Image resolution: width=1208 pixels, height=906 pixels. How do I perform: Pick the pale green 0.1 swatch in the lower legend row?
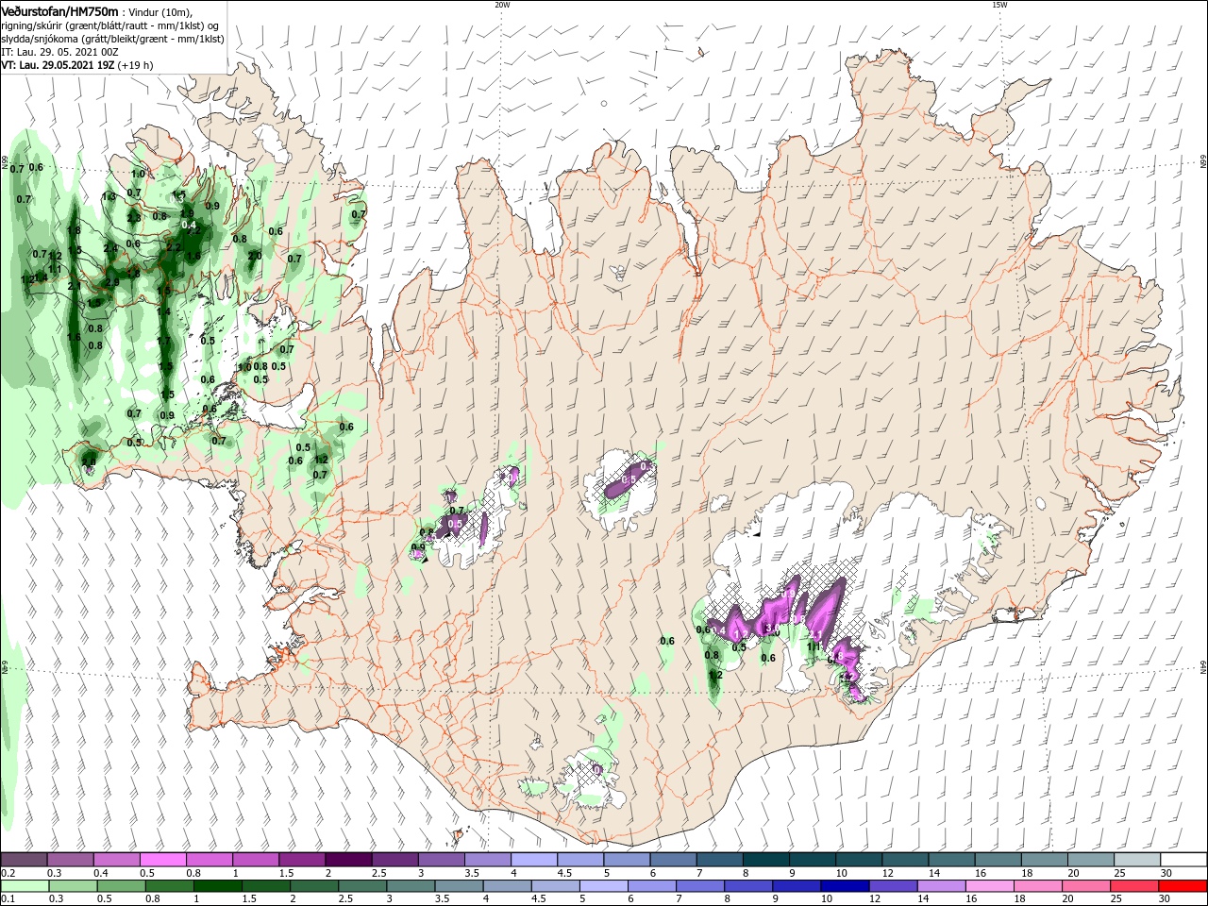click(25, 886)
